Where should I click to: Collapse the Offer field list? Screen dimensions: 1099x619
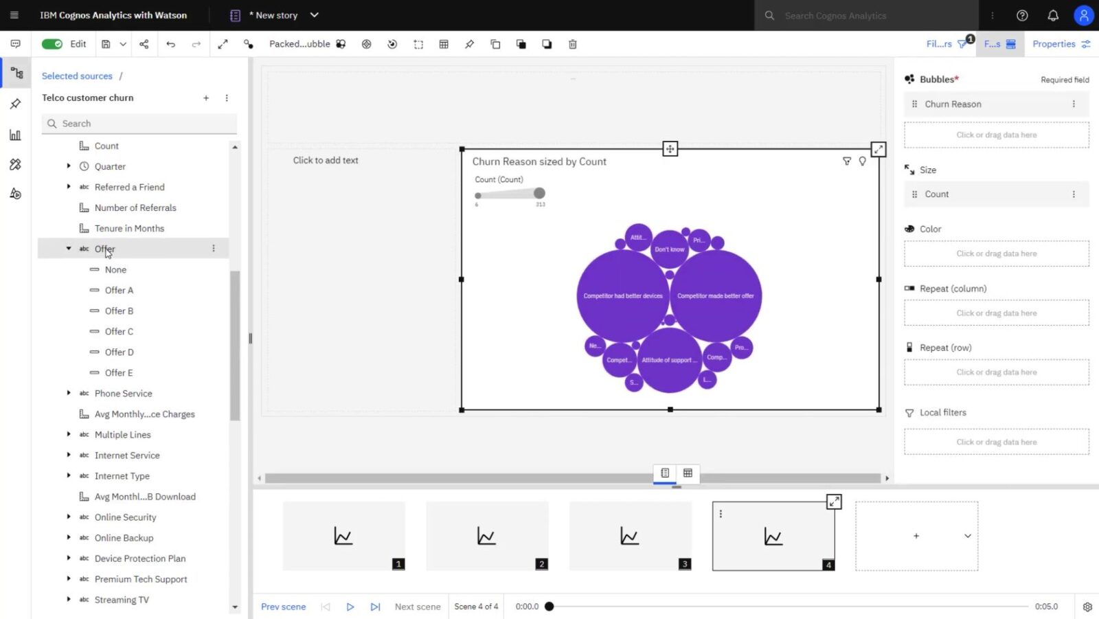[68, 248]
